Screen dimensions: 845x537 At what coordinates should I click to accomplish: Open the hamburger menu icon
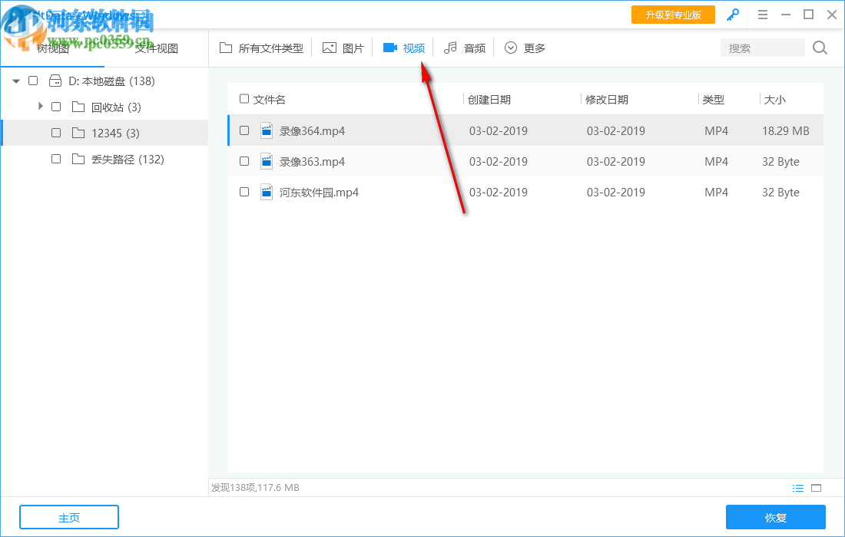763,14
